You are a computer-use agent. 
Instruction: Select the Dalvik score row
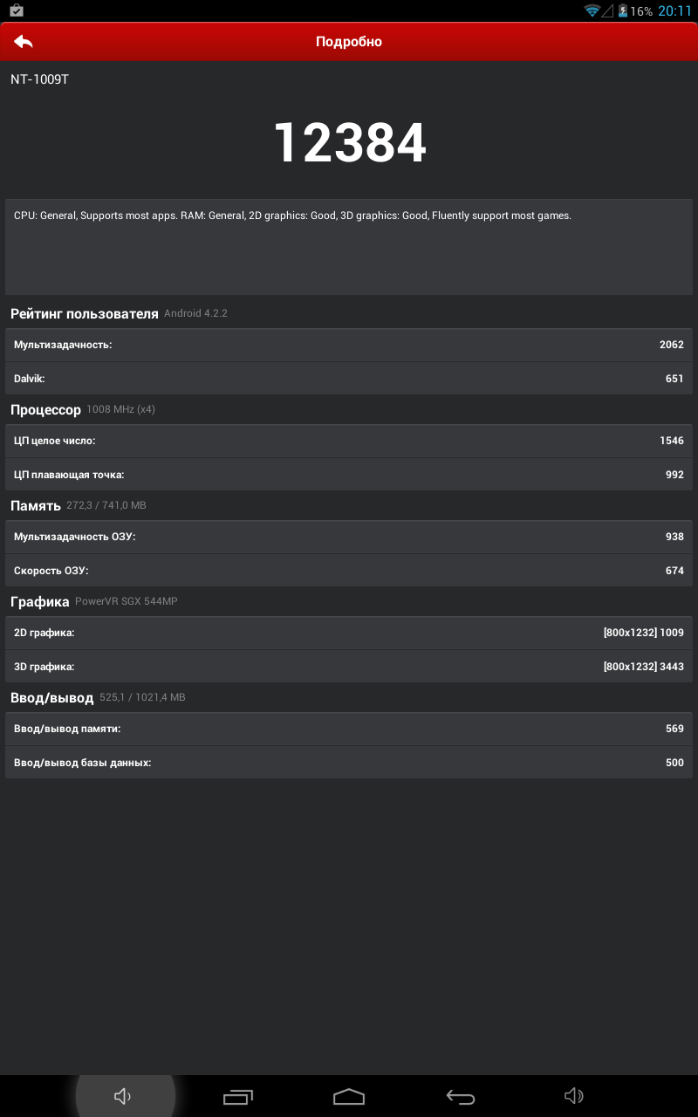click(x=349, y=379)
